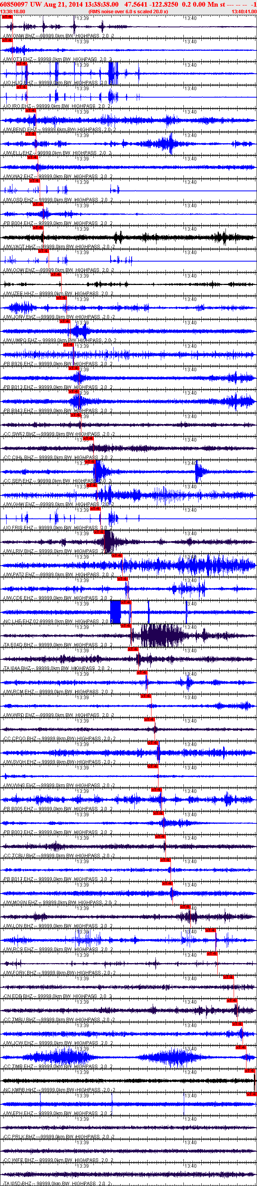Select the UW WRD EHZ station label
257x1186 pixels.
[58, 716]
